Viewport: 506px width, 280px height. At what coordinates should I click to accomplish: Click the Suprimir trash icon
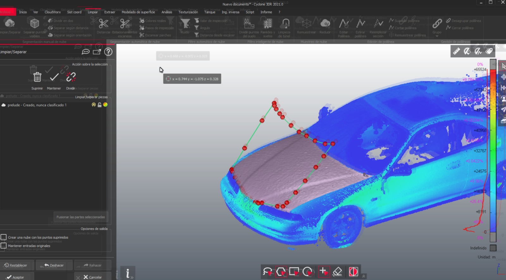coord(37,77)
